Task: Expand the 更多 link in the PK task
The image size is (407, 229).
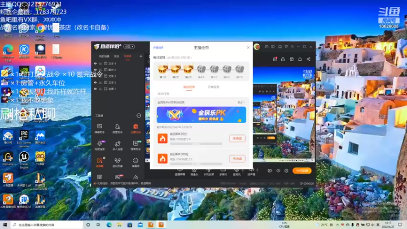Action: point(241,103)
